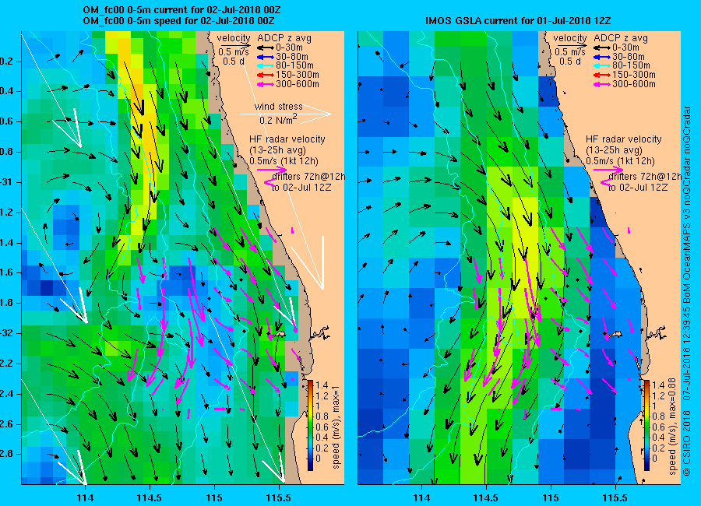Click 'speed (m/s), max=1' color bar caption
This screenshot has height=506, width=701.
[336, 427]
